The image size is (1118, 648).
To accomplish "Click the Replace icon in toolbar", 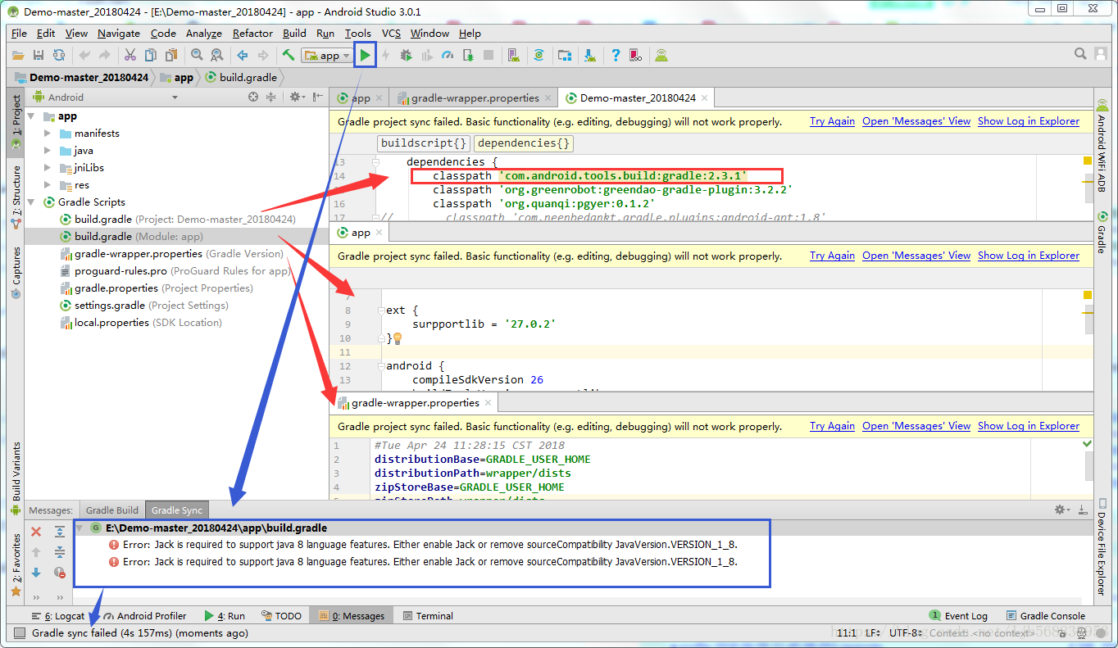I will tap(217, 55).
